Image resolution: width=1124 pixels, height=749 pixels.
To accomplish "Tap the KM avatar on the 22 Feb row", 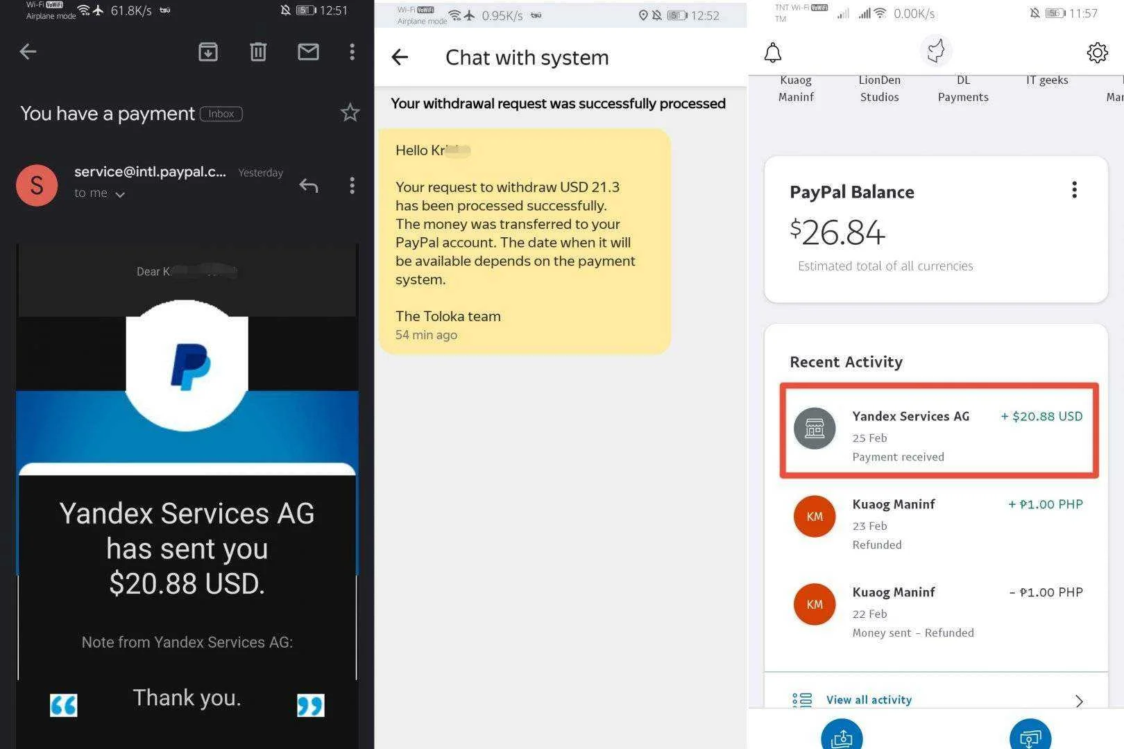I will (815, 604).
